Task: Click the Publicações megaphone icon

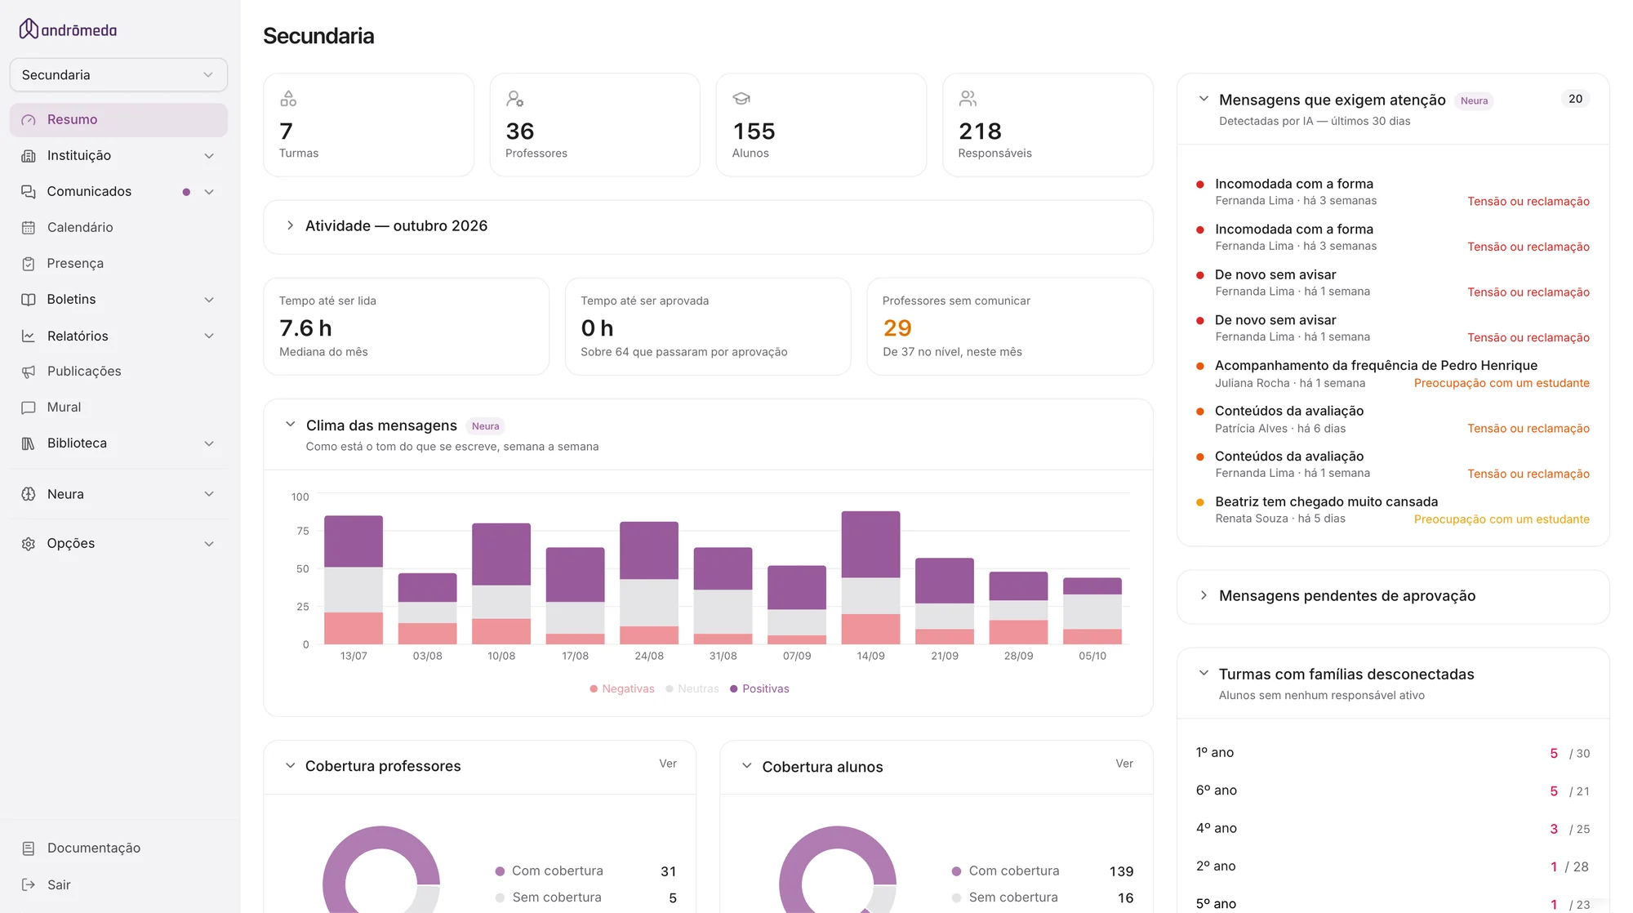Action: pos(29,372)
